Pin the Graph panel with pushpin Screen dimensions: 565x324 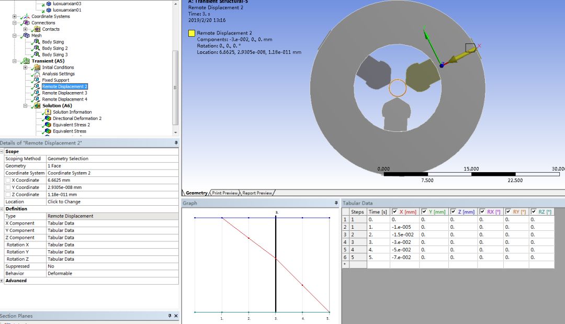click(x=336, y=203)
